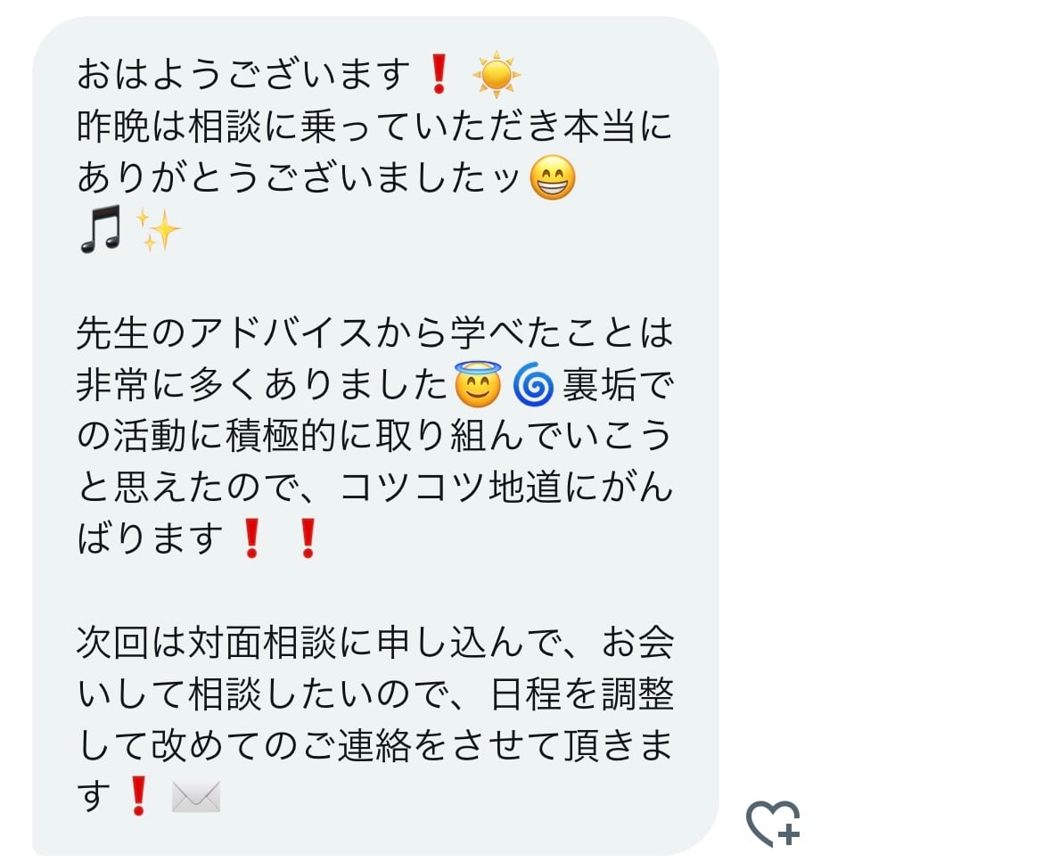The height and width of the screenshot is (862, 1051).
Task: Click the line starting with 昨晩は相談に
Action: pyautogui.click(x=374, y=126)
